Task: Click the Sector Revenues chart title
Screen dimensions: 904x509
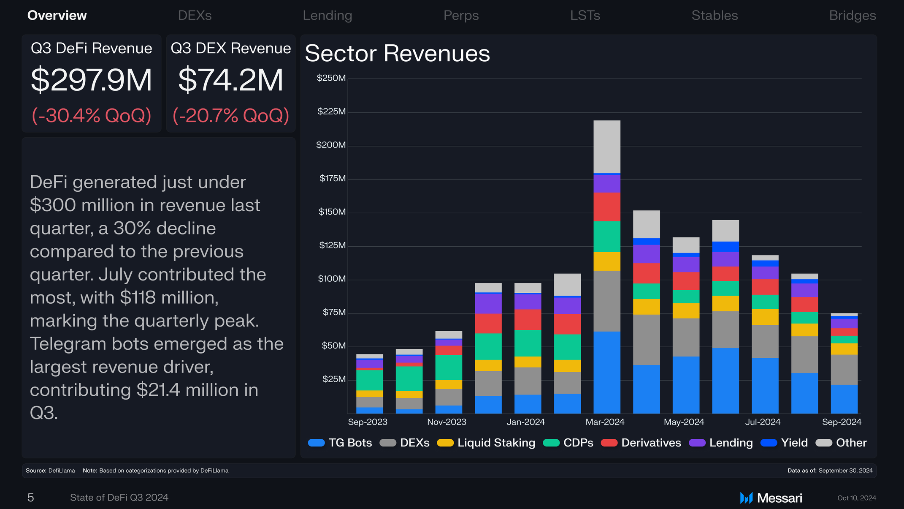Action: tap(398, 54)
